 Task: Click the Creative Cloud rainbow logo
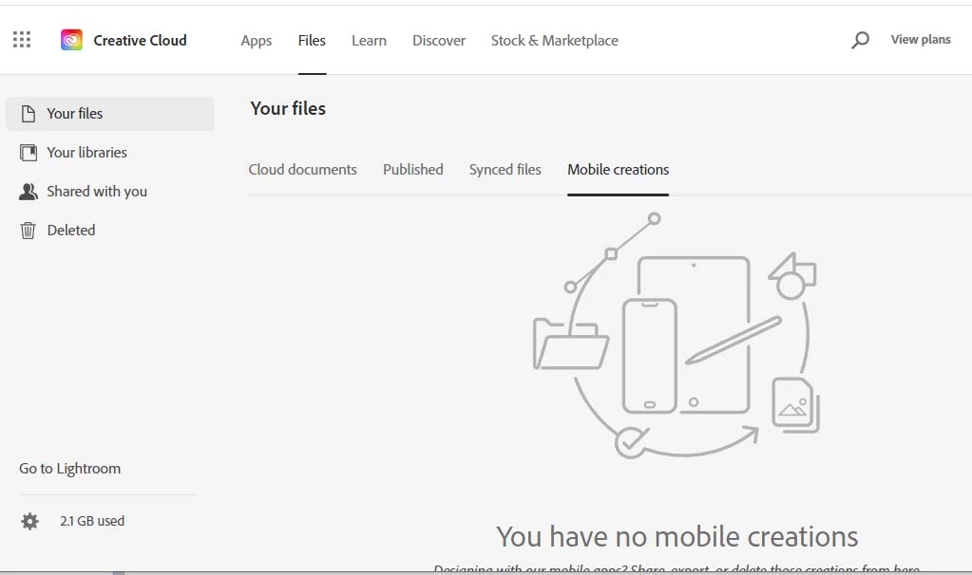[71, 40]
